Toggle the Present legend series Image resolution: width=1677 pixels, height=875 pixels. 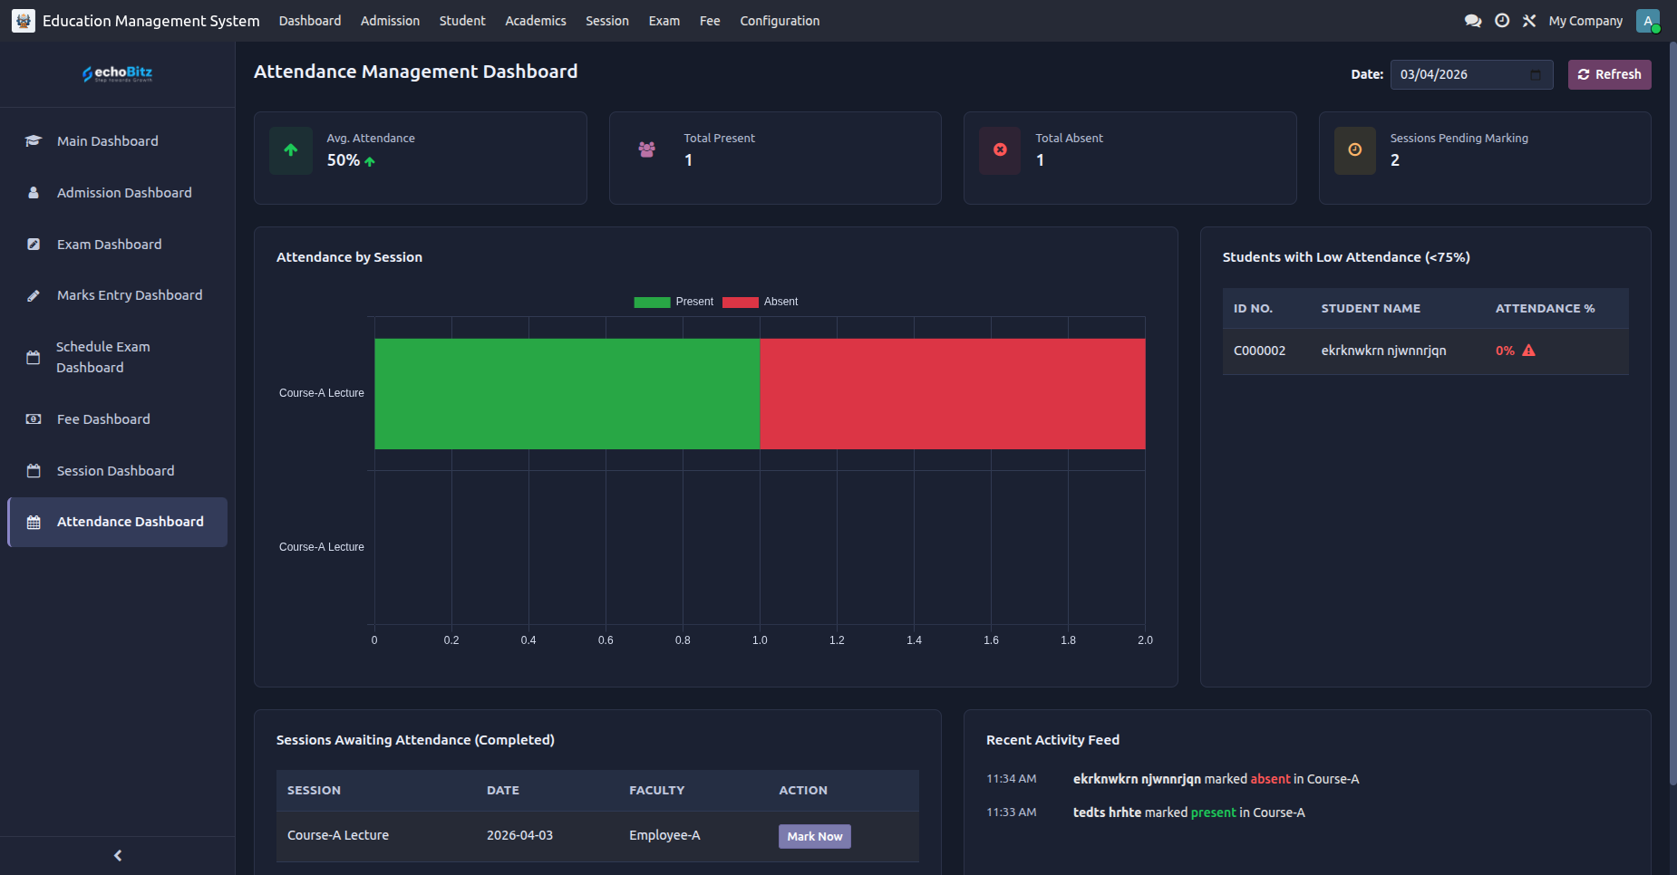(x=674, y=302)
